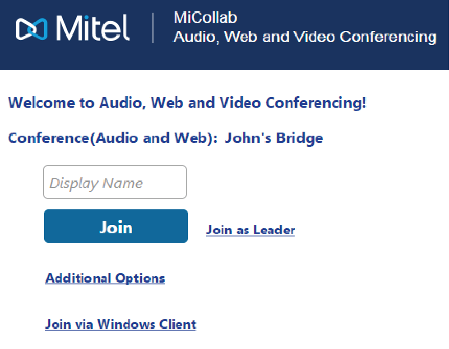Viewport: 449px width, 349px height.
Task: Enter the meeting as its leader
Action: (x=250, y=230)
